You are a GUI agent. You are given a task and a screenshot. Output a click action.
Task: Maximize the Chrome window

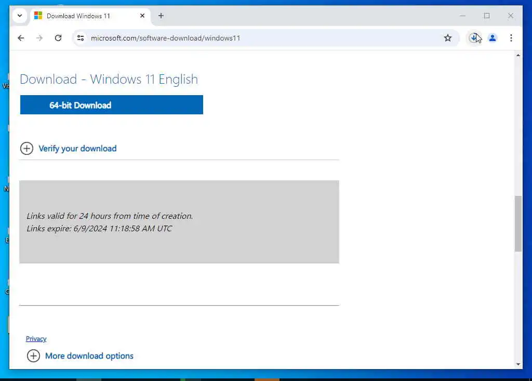pos(486,16)
